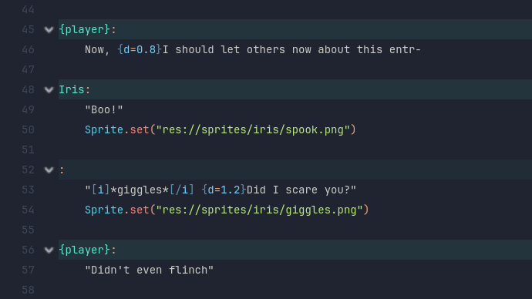Click the 'Did I scare you?' text

[298, 190]
